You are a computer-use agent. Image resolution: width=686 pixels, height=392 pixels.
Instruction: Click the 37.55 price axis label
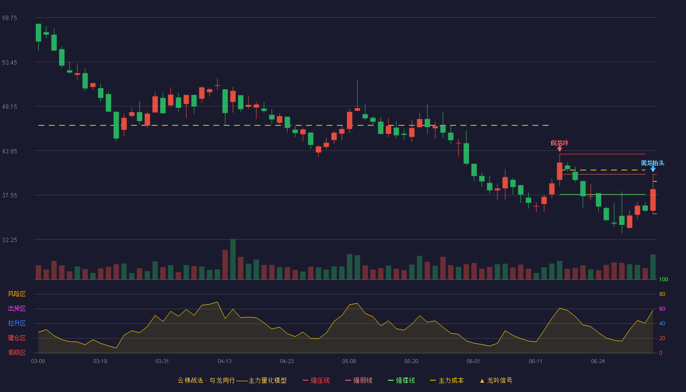click(9, 195)
